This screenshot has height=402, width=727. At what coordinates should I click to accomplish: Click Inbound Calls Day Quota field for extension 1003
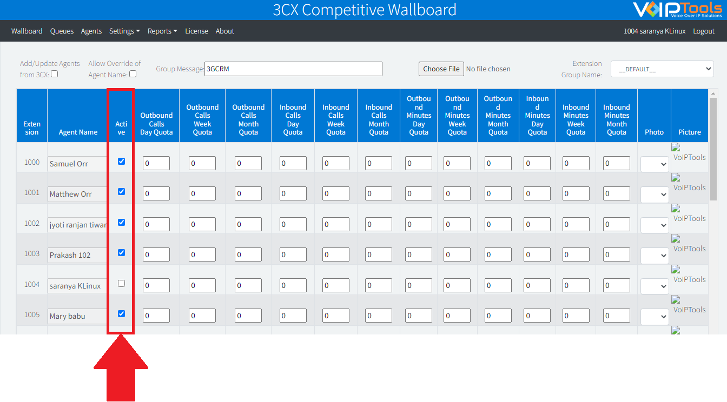[293, 254]
